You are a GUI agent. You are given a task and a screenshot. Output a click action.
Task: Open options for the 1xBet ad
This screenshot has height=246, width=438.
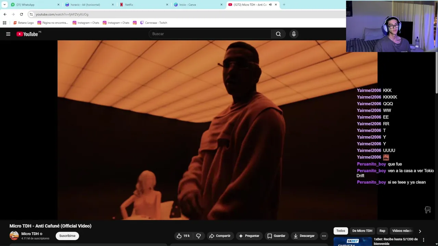423,240
